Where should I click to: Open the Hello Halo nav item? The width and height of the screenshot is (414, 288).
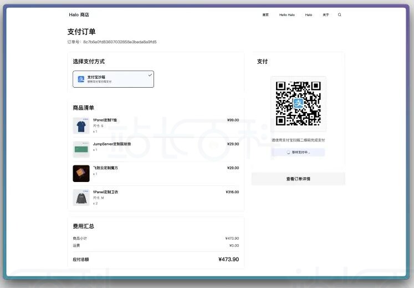[x=287, y=15]
